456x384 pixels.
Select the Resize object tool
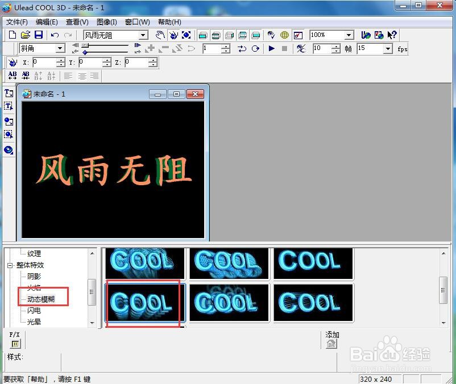pos(186,35)
